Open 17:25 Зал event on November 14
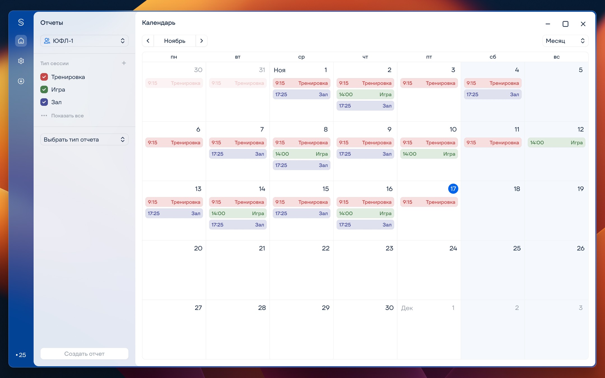605x378 pixels. pos(238,225)
